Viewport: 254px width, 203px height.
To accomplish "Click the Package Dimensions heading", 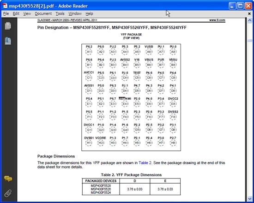I will pos(56,156).
